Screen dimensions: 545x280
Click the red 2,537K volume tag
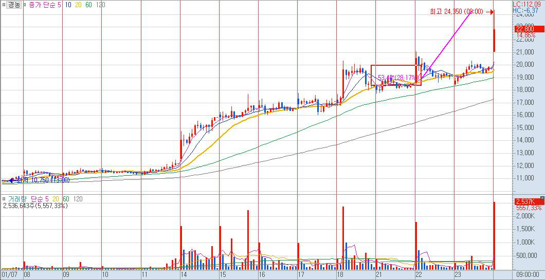click(526, 201)
